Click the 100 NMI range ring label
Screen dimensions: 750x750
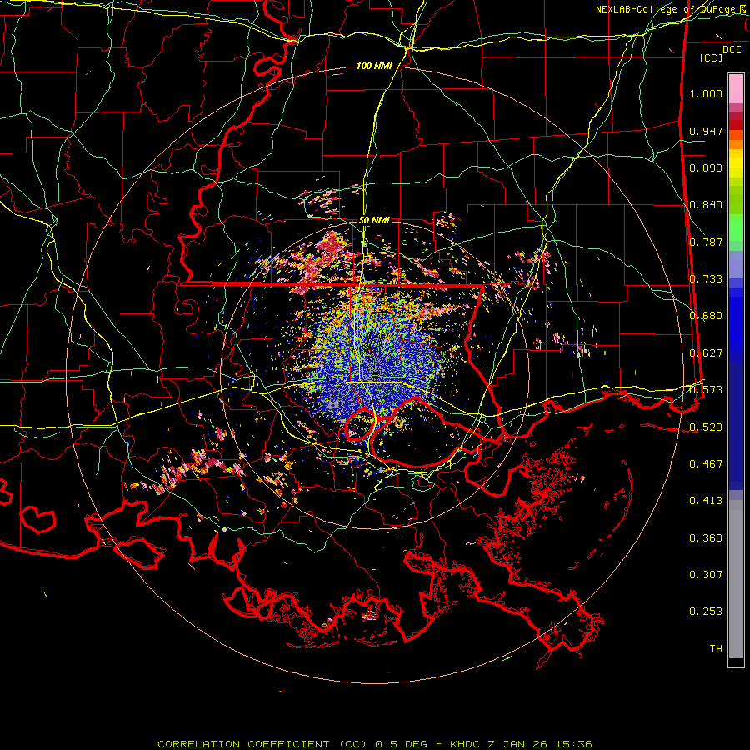[x=374, y=66]
